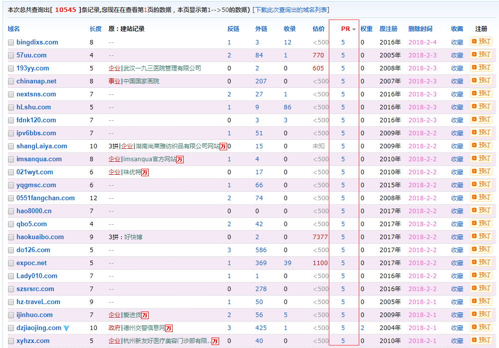Screen dimensions: 499x348
Task: Sort by 权重 column header
Action: (367, 28)
